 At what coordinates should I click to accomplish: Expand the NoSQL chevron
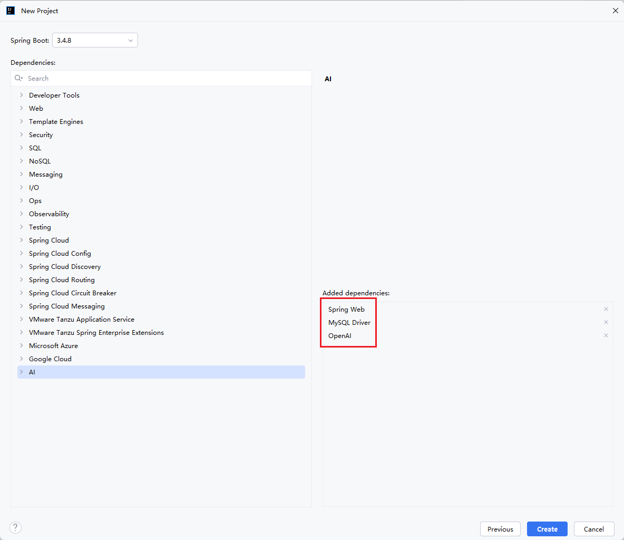(22, 161)
